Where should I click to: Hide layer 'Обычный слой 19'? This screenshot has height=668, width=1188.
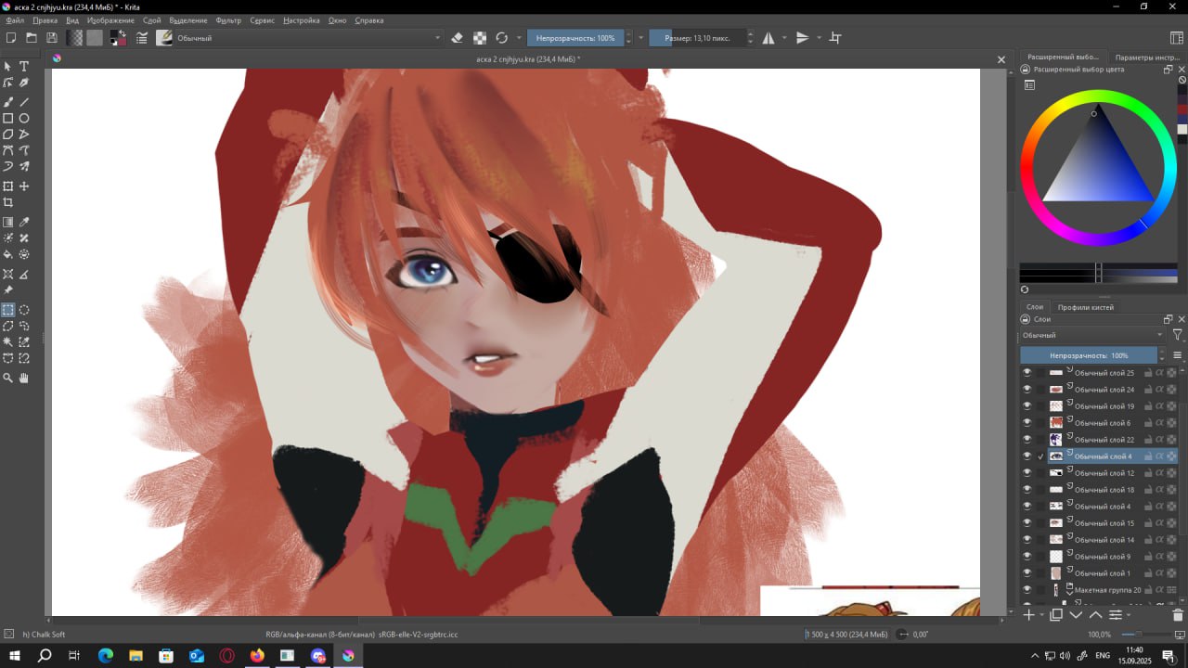[x=1027, y=406]
